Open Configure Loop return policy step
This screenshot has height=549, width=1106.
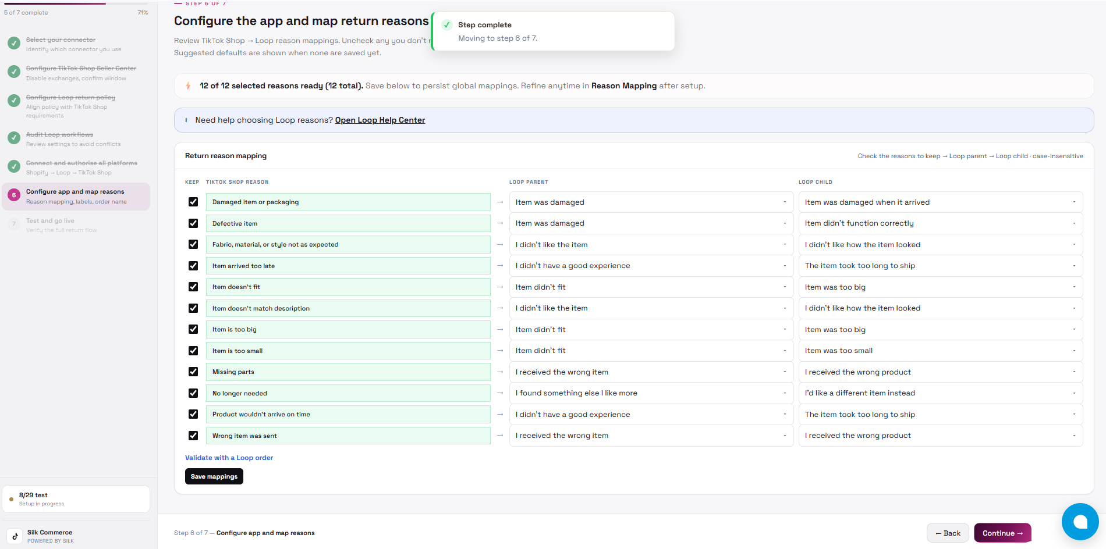(76, 106)
